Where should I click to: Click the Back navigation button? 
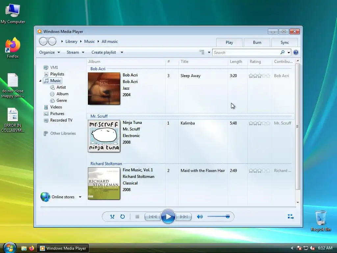43,41
